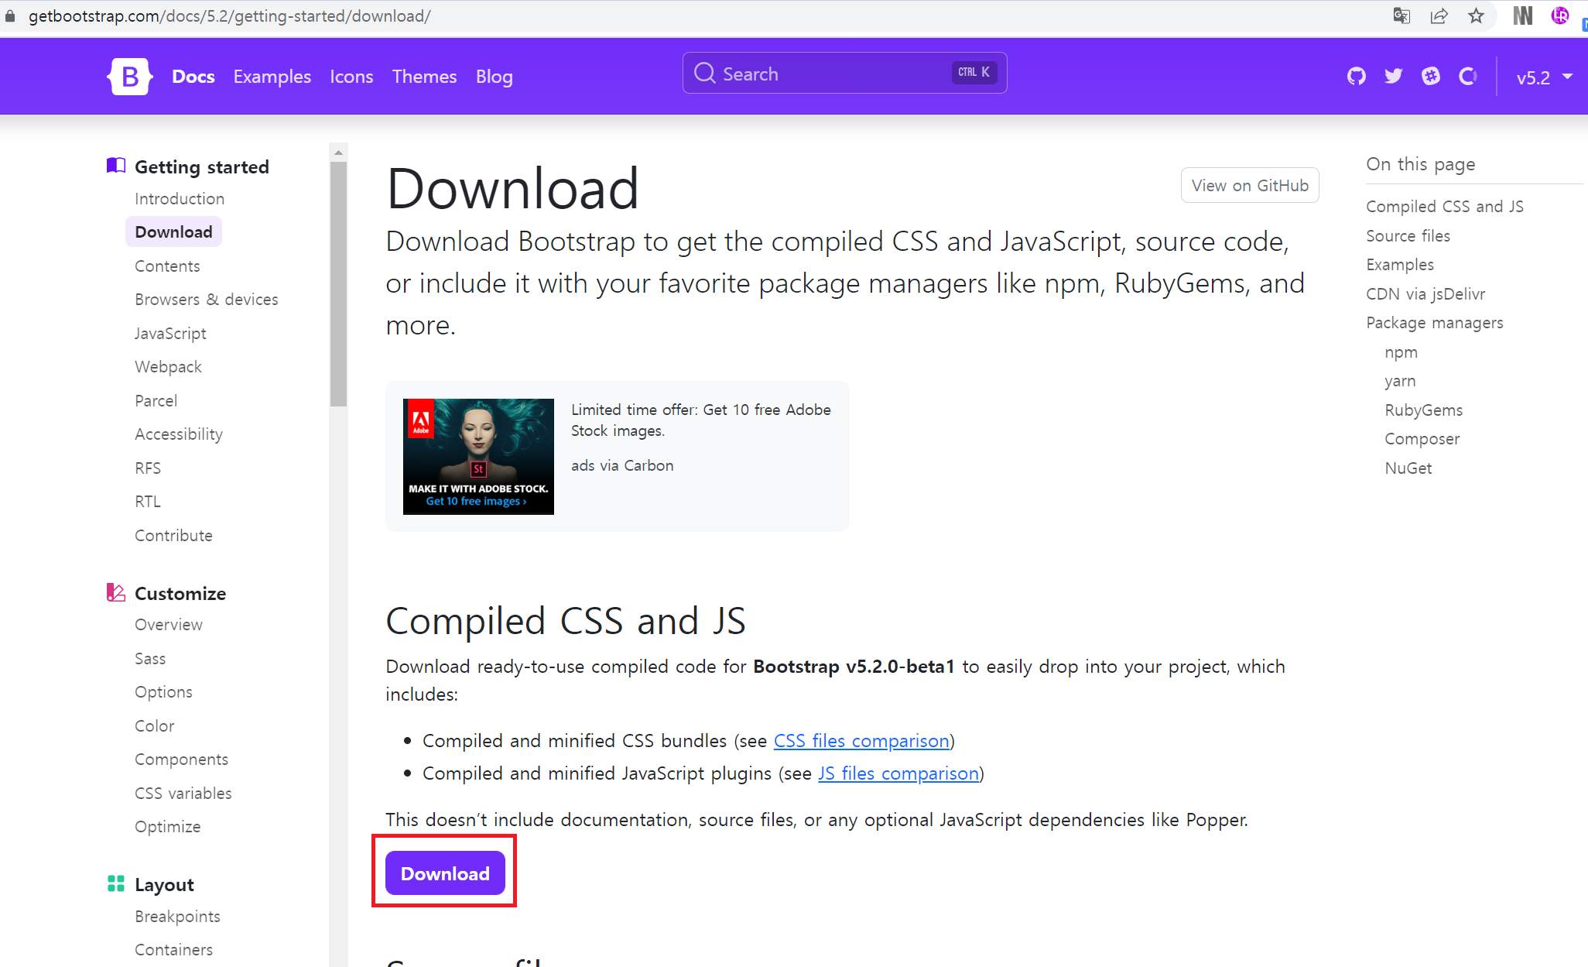This screenshot has height=967, width=1588.
Task: Open the Open Collective icon link
Action: point(1467,76)
